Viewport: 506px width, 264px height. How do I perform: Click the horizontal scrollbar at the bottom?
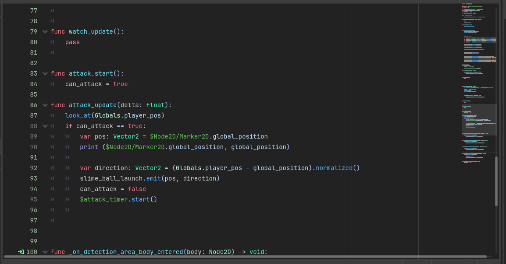pyautogui.click(x=245, y=257)
